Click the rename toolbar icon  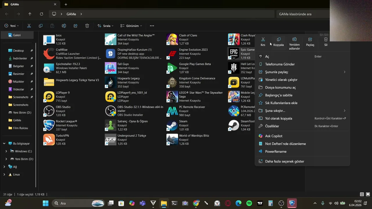[x=64, y=26]
